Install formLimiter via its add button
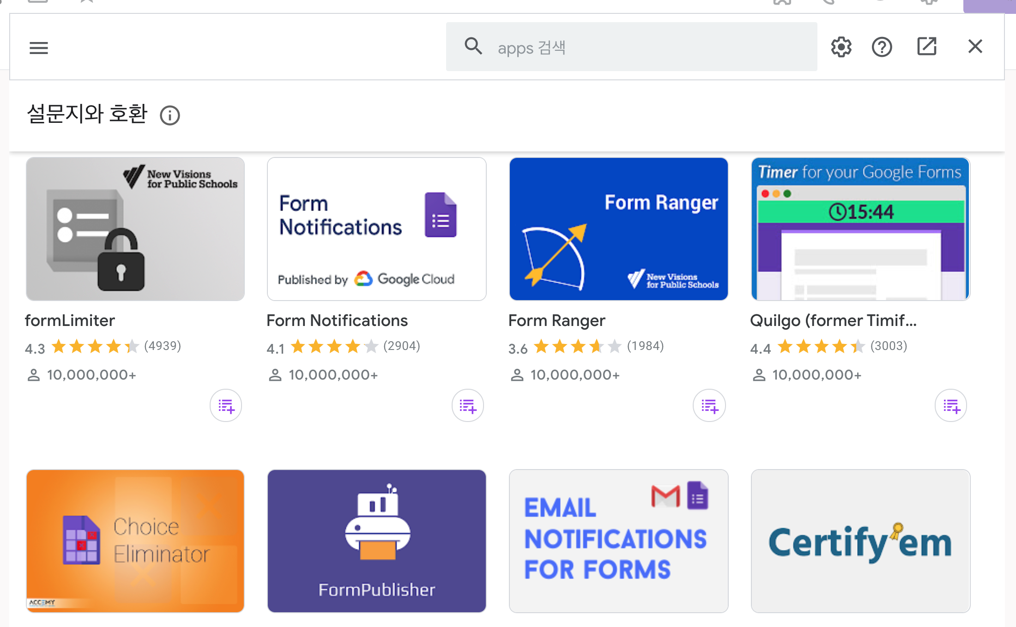 pyautogui.click(x=226, y=406)
